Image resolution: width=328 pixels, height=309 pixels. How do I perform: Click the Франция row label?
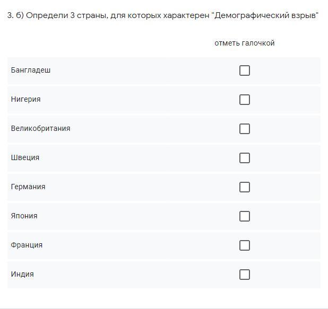coord(27,245)
